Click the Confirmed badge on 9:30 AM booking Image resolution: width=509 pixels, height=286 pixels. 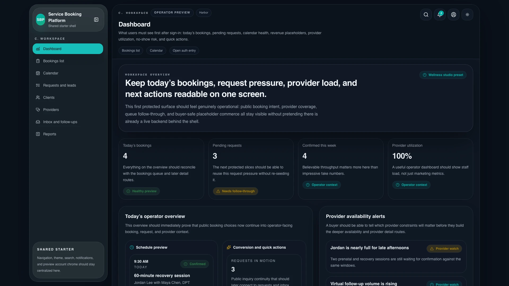(195, 264)
